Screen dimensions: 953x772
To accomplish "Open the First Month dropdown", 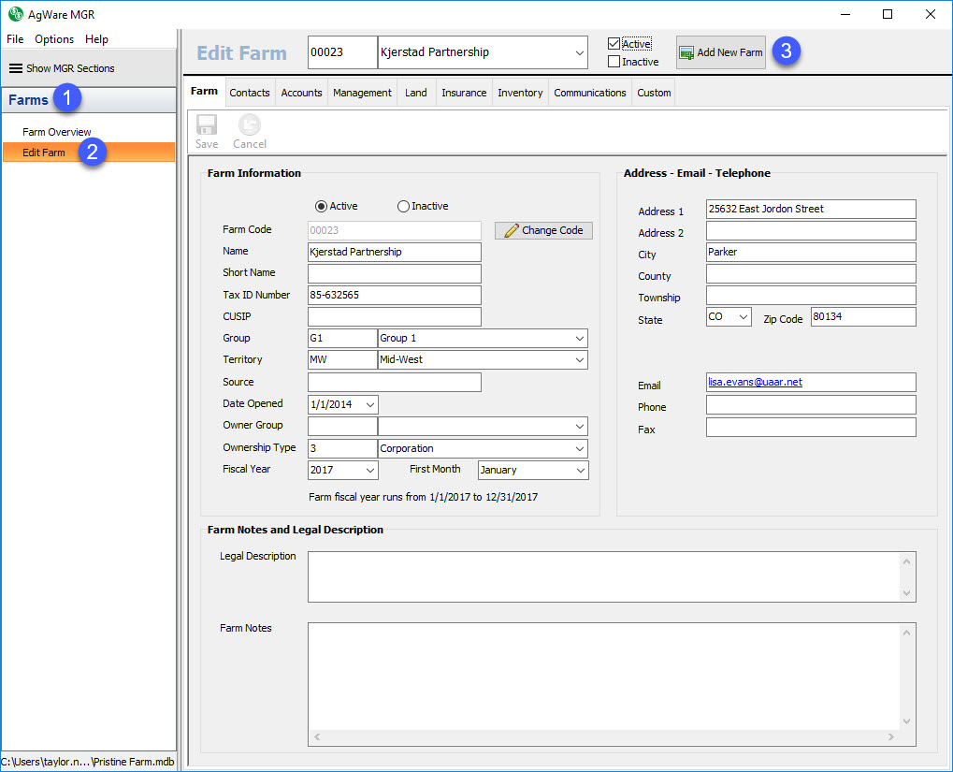I will (580, 470).
